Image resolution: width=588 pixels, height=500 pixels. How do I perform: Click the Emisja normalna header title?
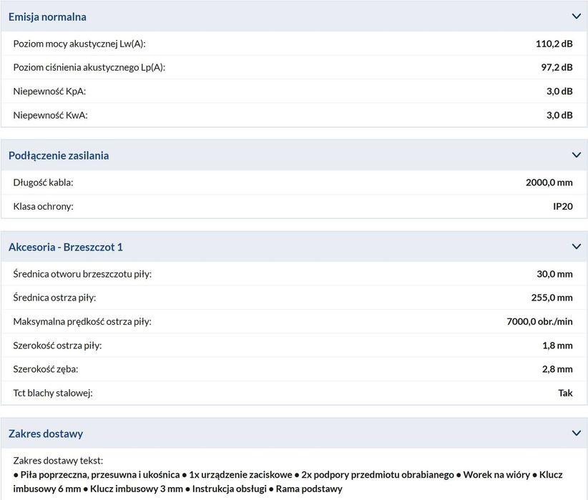pyautogui.click(x=47, y=16)
